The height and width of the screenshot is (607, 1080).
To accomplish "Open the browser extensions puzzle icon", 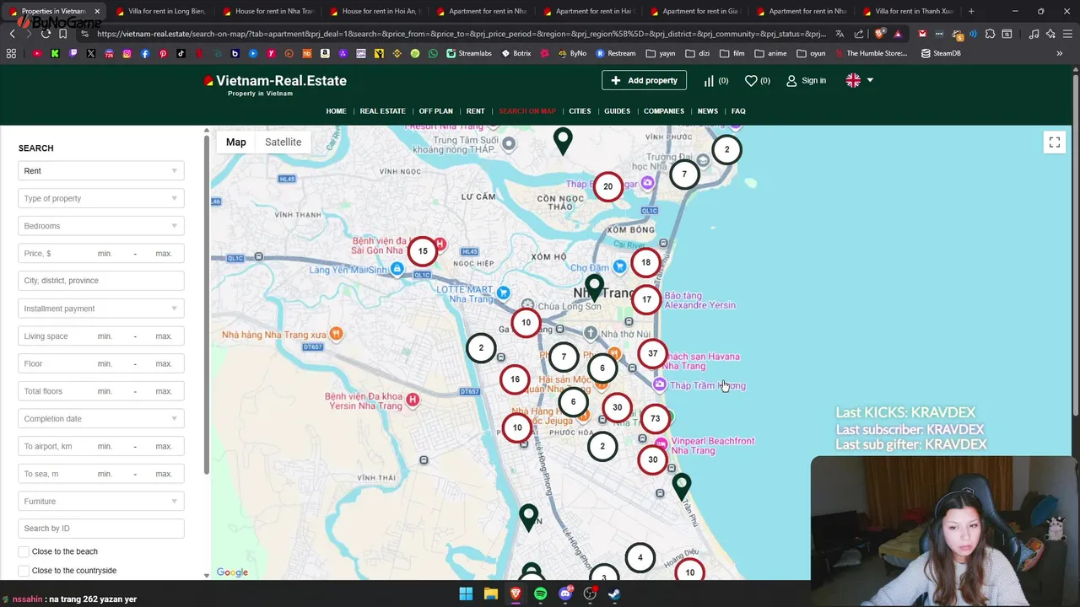I will coord(990,34).
